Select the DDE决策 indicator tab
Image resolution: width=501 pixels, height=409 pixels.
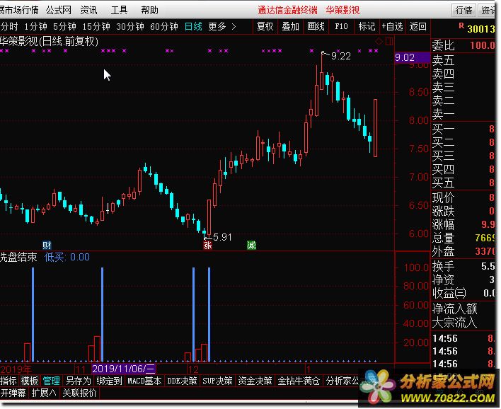(182, 381)
